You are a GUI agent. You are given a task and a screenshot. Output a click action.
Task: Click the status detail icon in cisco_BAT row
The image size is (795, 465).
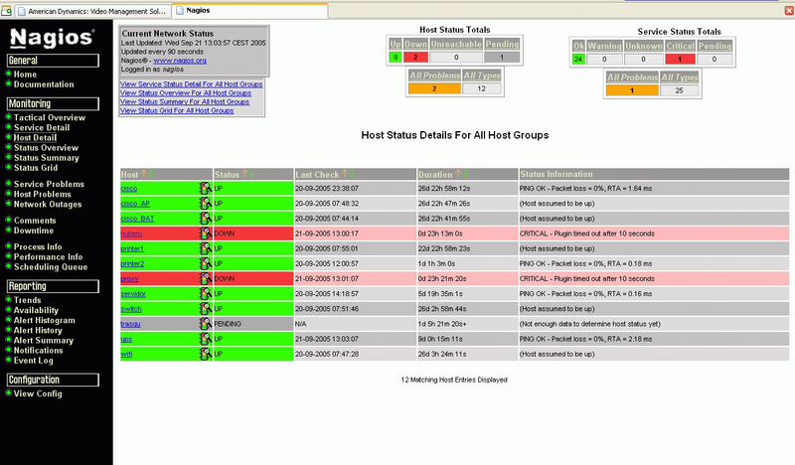(205, 219)
